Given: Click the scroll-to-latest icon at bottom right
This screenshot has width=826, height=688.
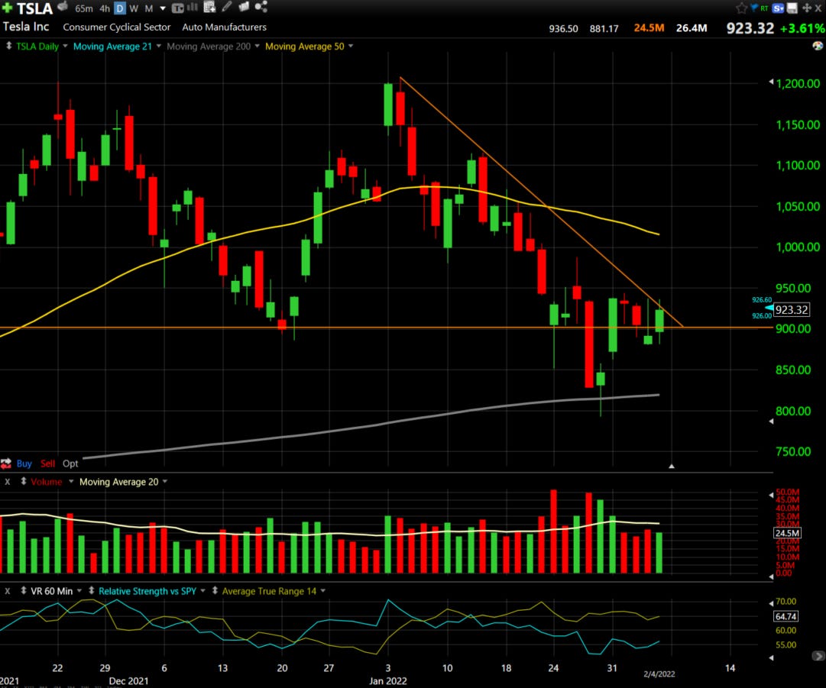Looking at the screenshot, I should pos(818,655).
